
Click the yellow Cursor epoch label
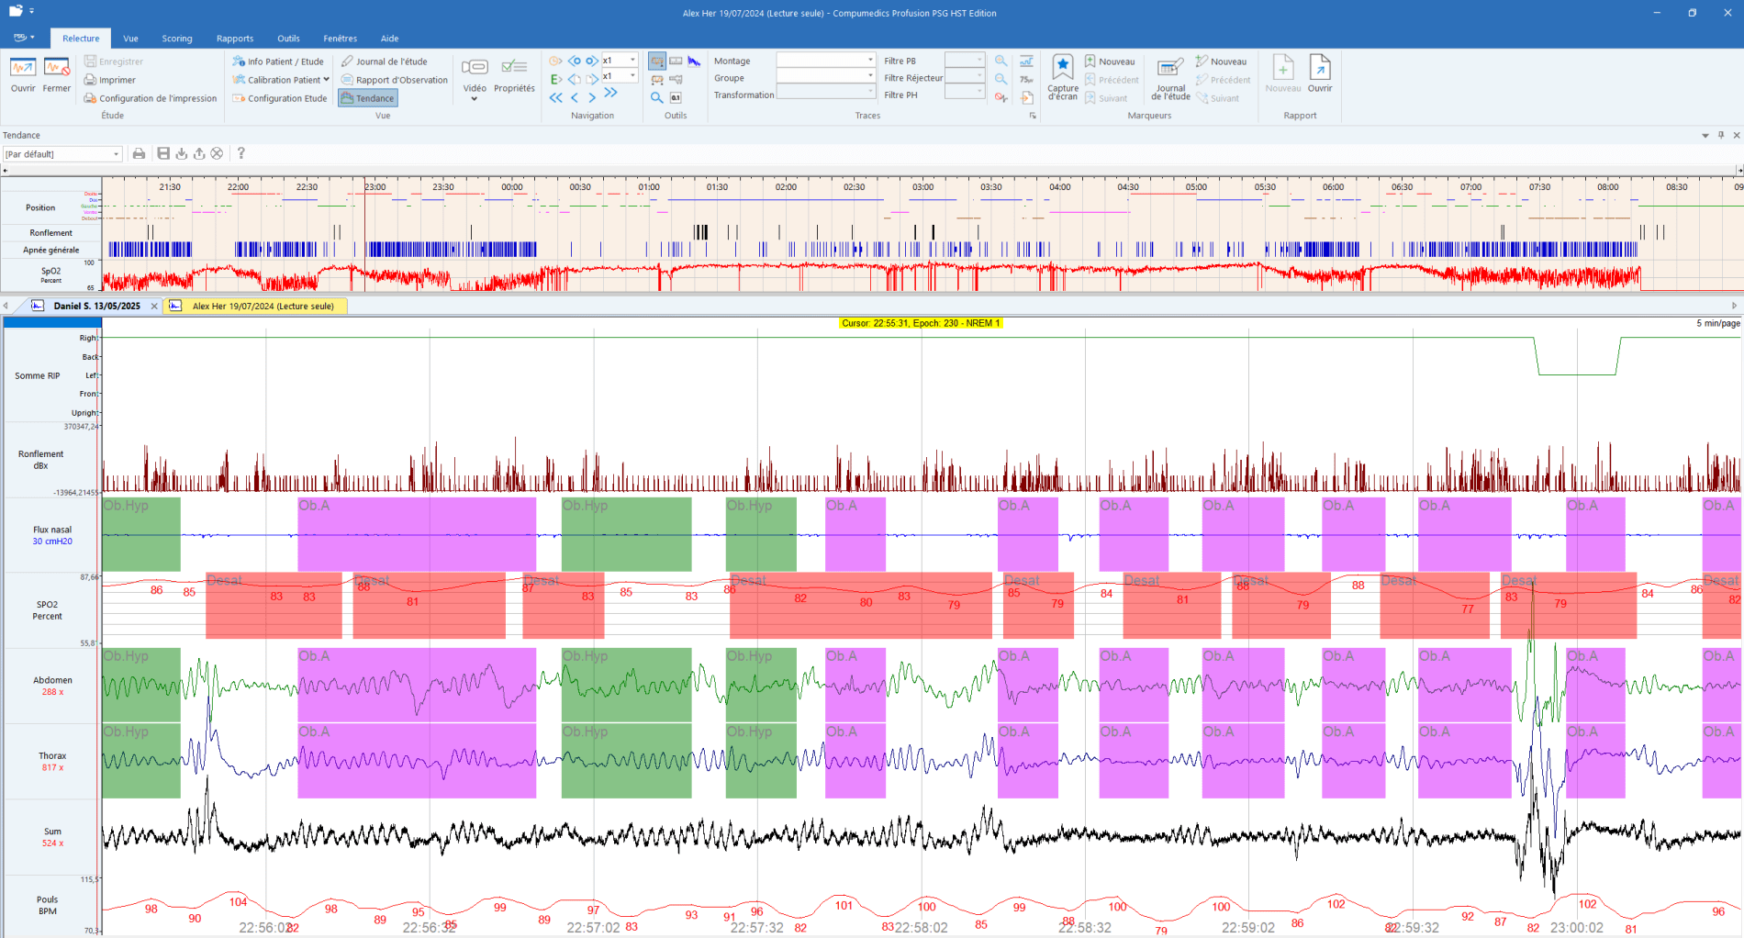pos(921,323)
